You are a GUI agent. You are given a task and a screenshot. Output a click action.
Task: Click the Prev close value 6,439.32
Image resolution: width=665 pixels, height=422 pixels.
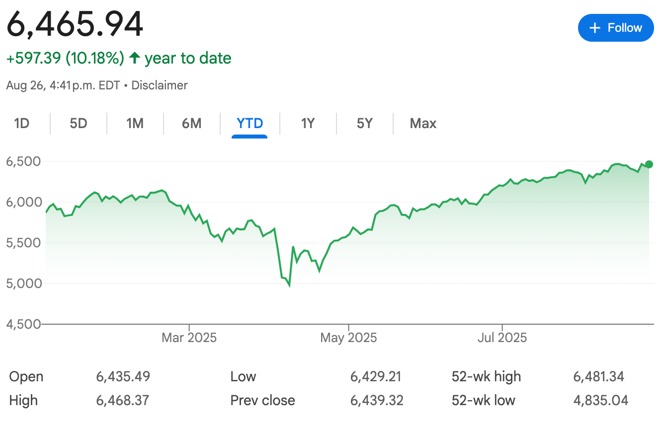pos(377,400)
